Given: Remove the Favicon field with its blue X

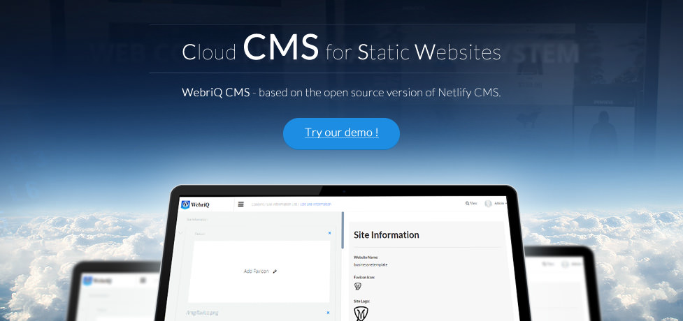Looking at the screenshot, I should point(329,233).
